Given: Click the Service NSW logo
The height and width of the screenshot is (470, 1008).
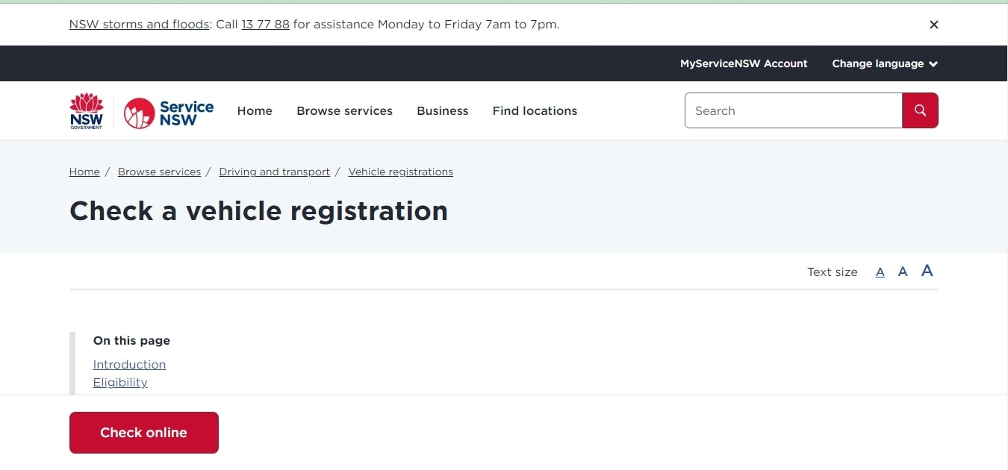Looking at the screenshot, I should [x=169, y=112].
